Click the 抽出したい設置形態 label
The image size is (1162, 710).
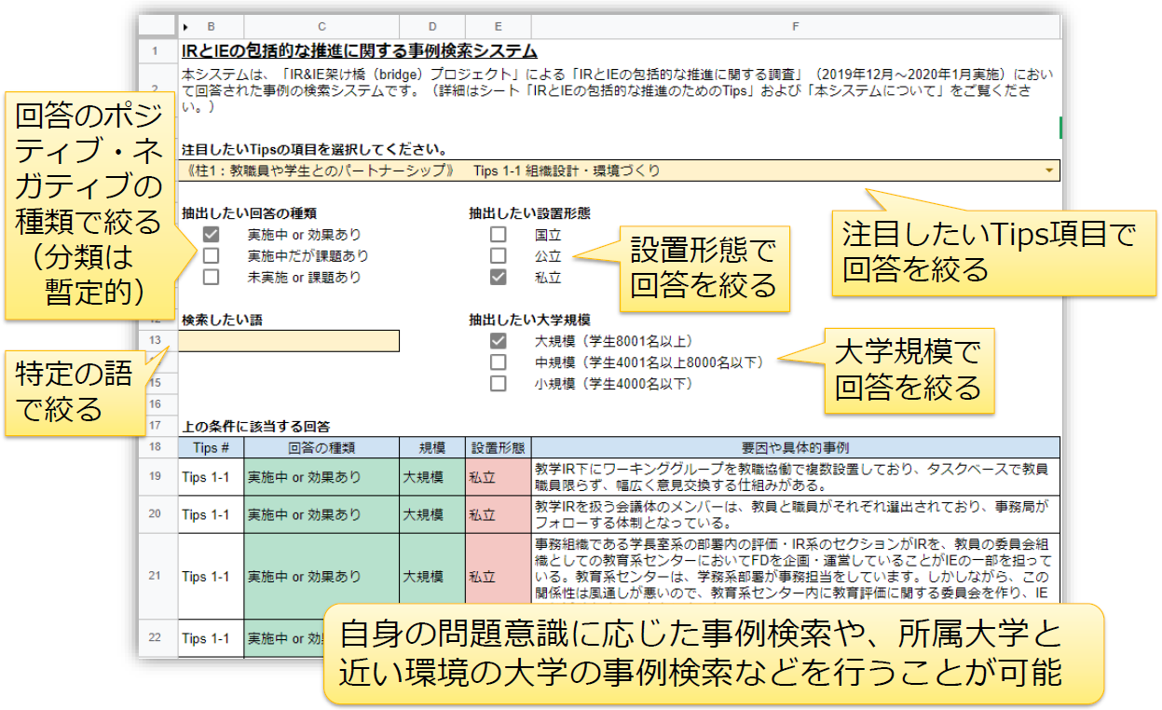coord(529,213)
